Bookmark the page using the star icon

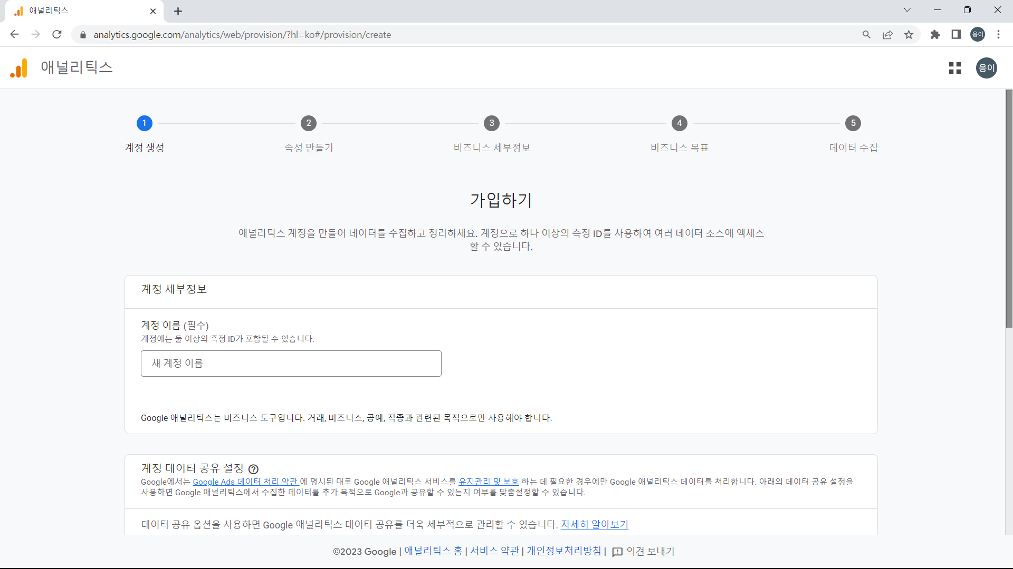pyautogui.click(x=909, y=34)
